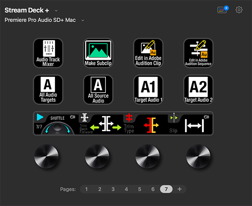The width and height of the screenshot is (252, 206).
Task: Add a new page with plus button
Action: [x=179, y=189]
